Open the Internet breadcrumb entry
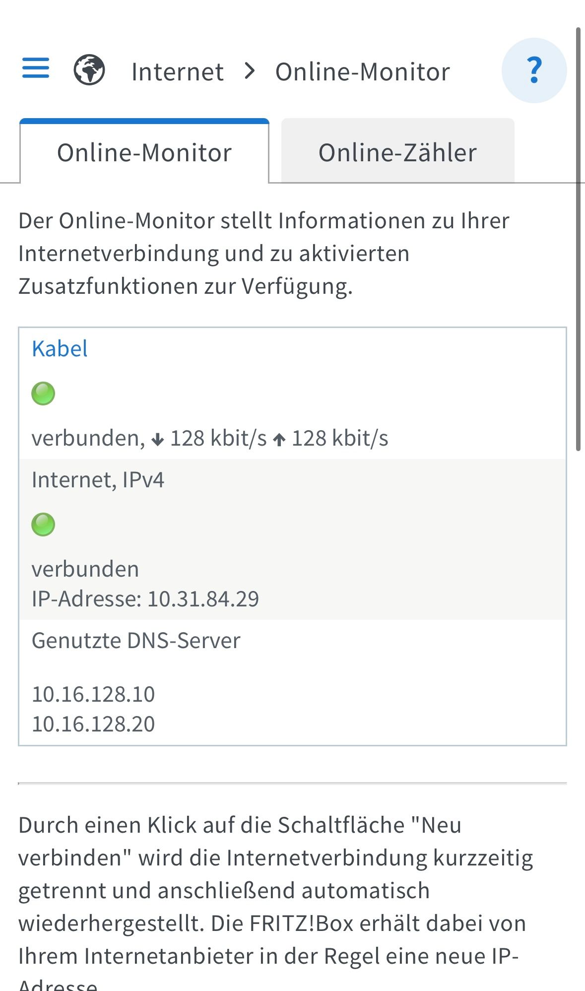The width and height of the screenshot is (585, 991). coord(177,71)
